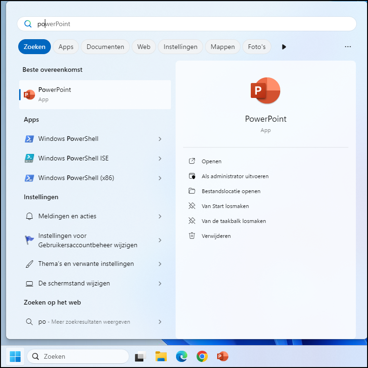Open PowerPoint best match result

95,94
